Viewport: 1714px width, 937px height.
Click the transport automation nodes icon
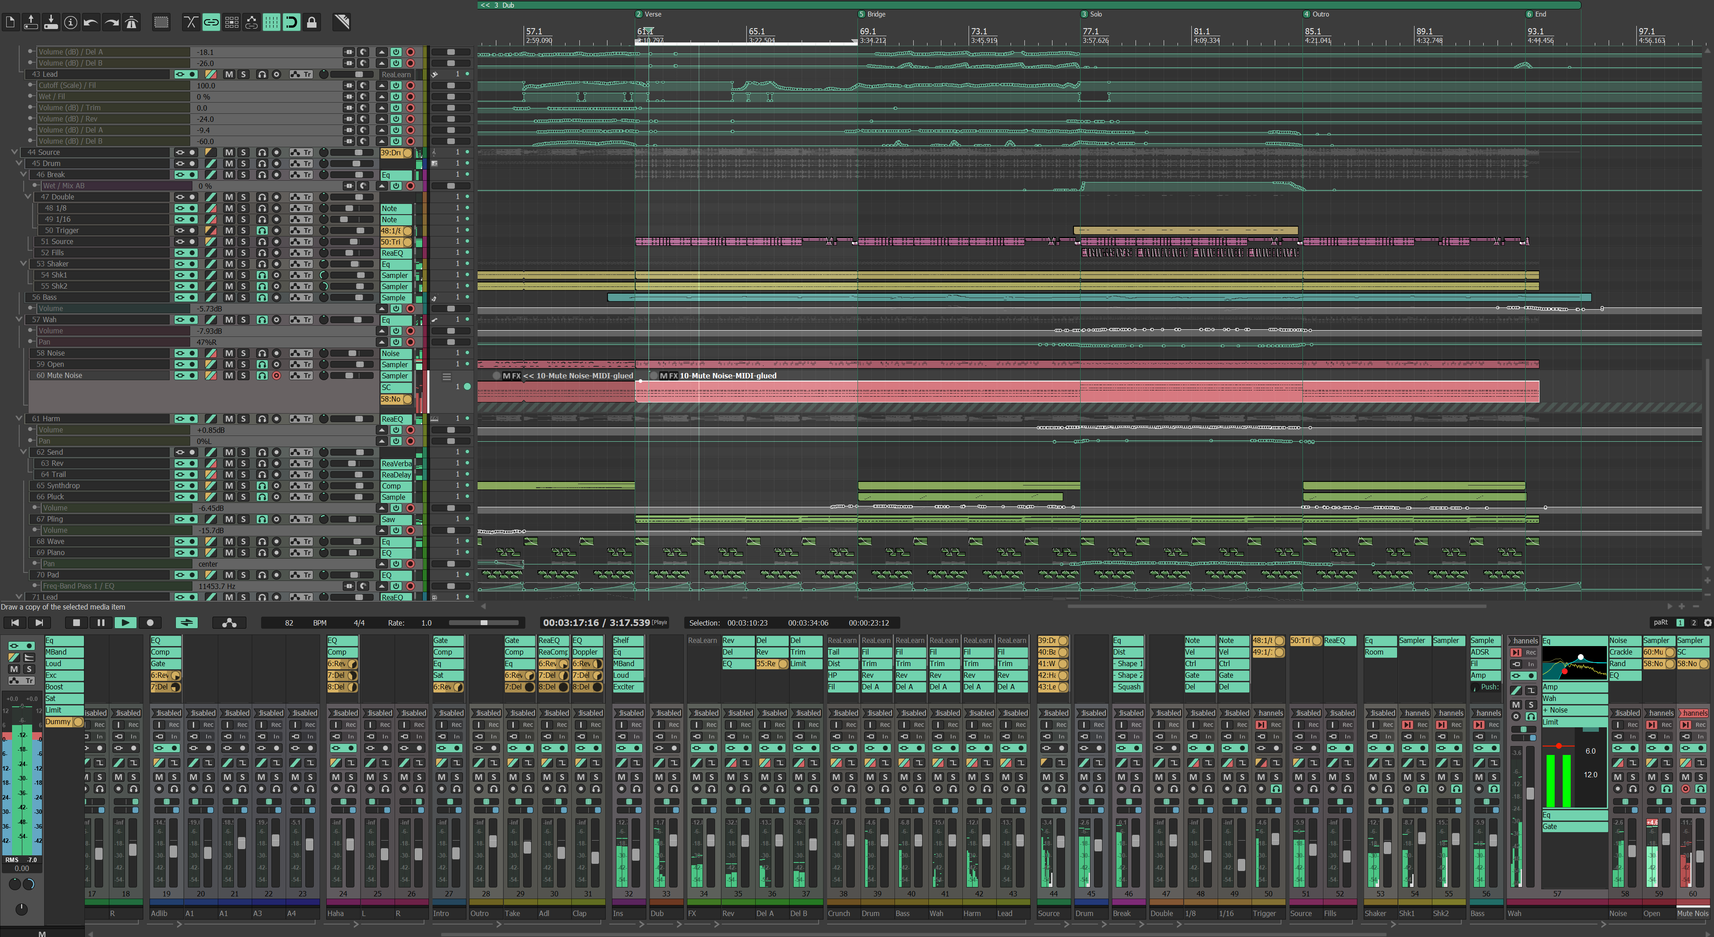click(229, 622)
